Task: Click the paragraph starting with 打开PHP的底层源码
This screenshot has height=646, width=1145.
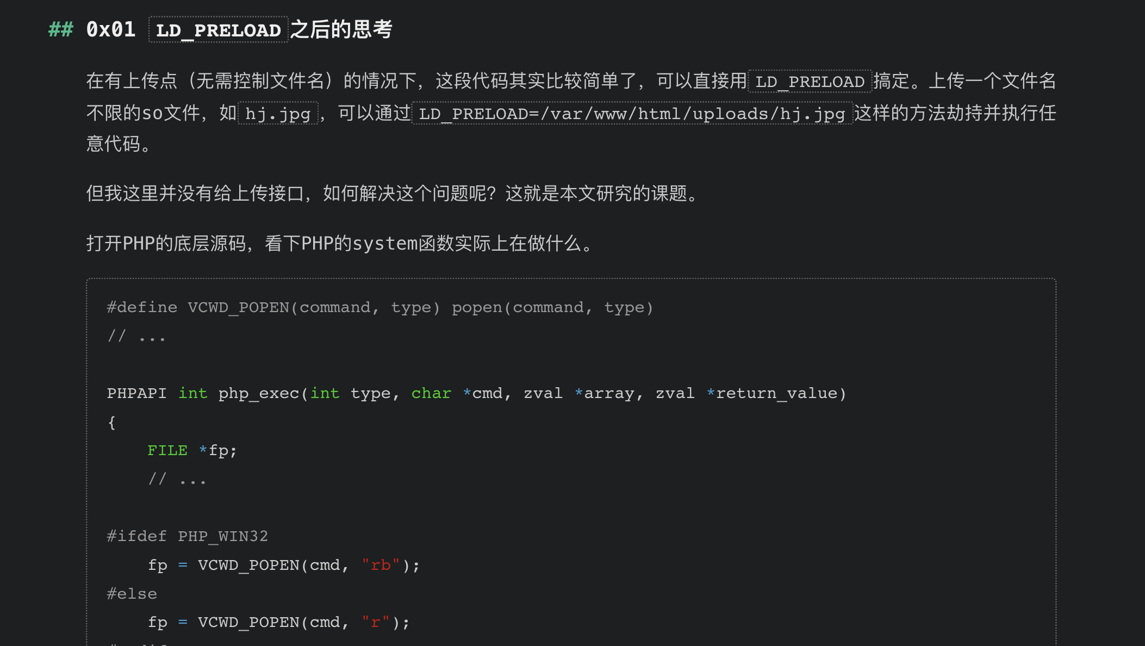Action: pyautogui.click(x=339, y=244)
